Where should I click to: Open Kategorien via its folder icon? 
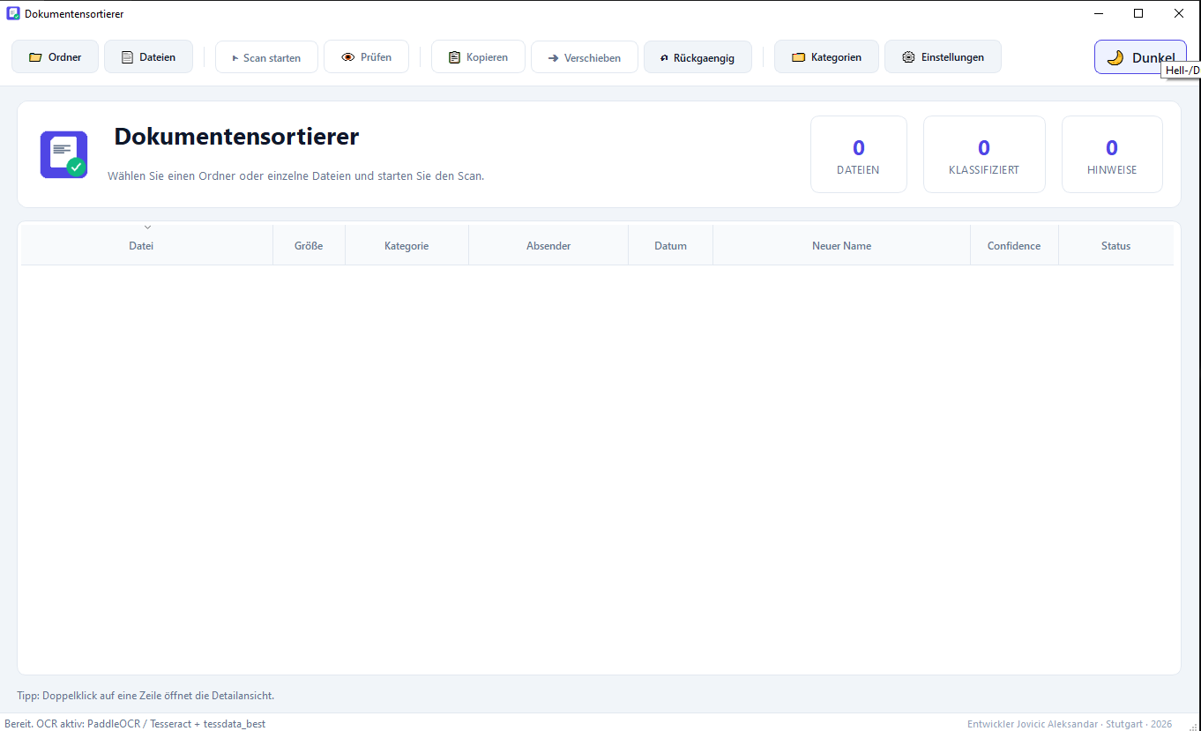click(x=798, y=57)
